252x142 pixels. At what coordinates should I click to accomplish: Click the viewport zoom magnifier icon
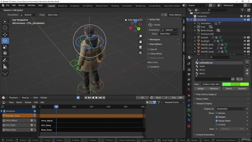click(x=140, y=36)
